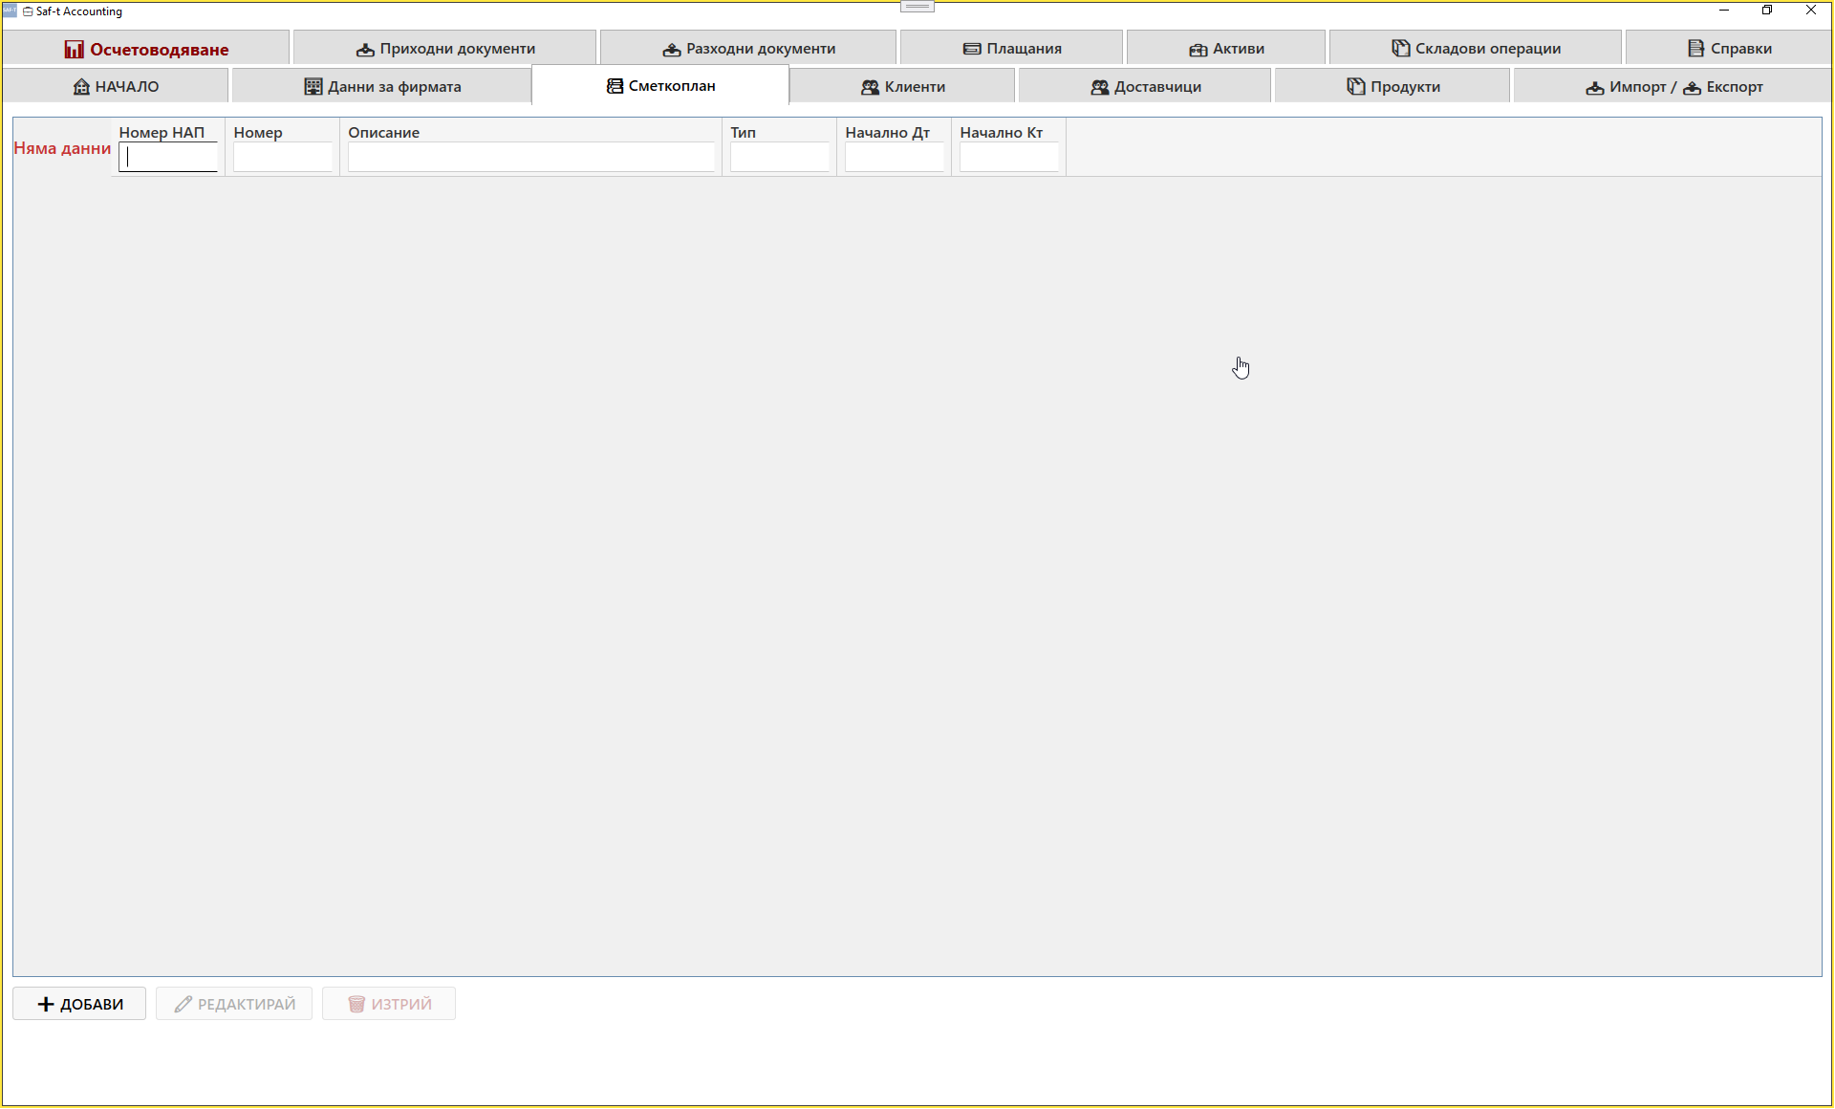Open the Клиенти sub-tab
The image size is (1835, 1109).
[902, 86]
